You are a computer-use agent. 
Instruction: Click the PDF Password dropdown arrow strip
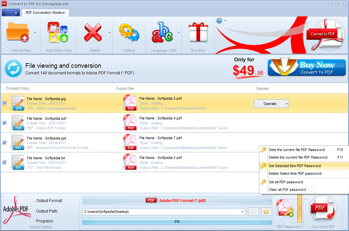pos(300,209)
